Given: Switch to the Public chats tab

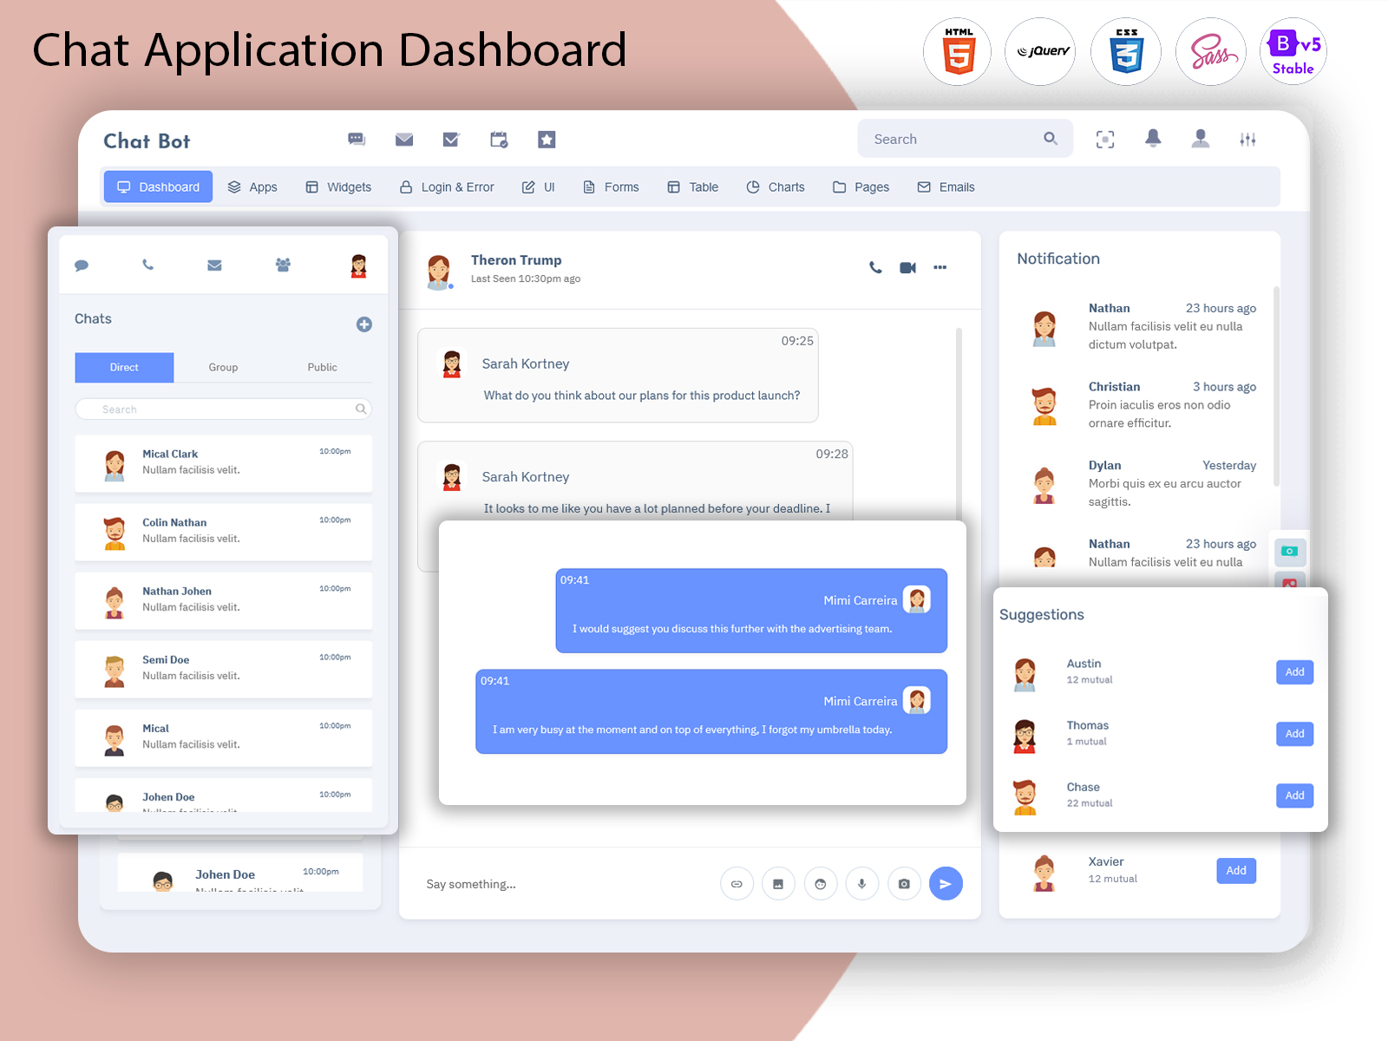Looking at the screenshot, I should (322, 368).
